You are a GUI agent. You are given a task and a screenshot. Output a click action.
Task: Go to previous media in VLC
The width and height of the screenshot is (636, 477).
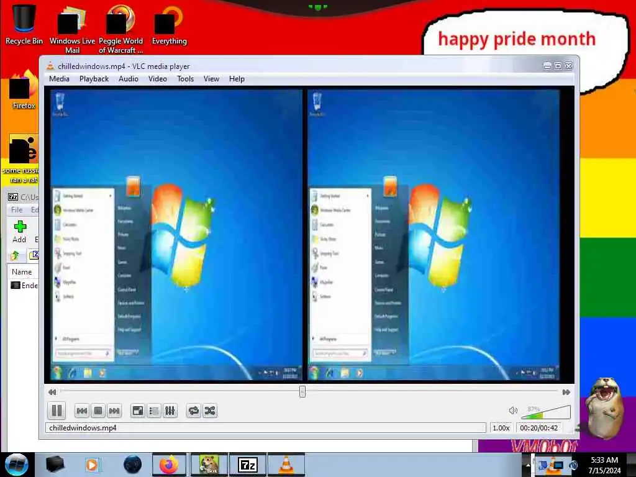pos(81,411)
